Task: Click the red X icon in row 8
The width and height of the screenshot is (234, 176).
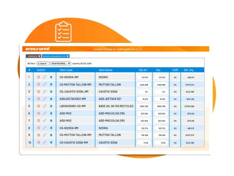Action: click(38, 128)
